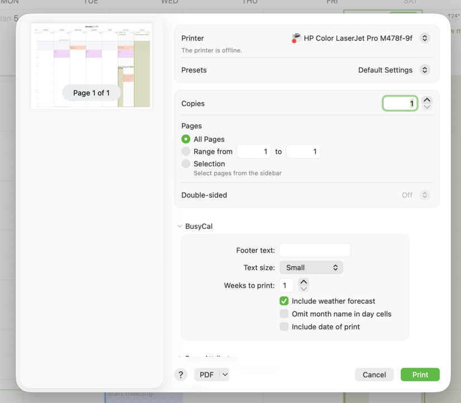Open the Printer selection dropdown
This screenshot has height=403, width=461.
(x=425, y=39)
